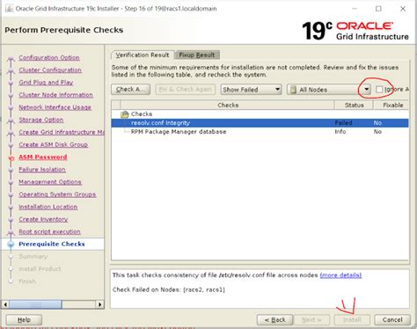
Task: Click the Back button
Action: [274, 319]
